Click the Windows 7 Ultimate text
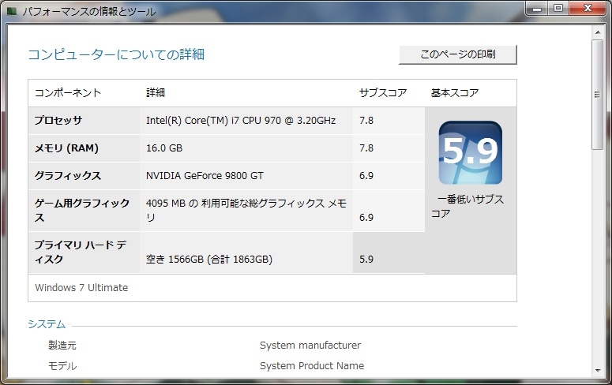Viewport: 612px width, 385px height. (x=81, y=288)
